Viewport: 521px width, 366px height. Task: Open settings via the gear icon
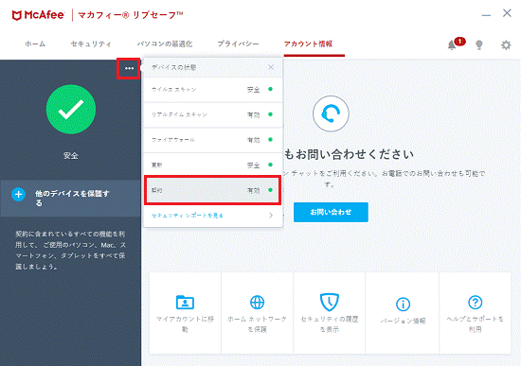[506, 44]
